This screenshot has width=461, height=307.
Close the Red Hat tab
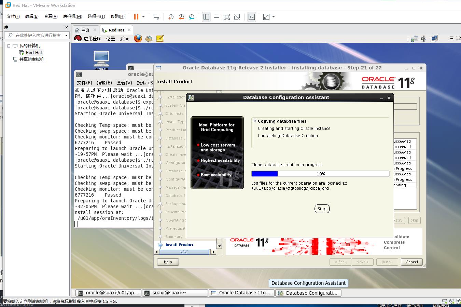tap(129, 30)
